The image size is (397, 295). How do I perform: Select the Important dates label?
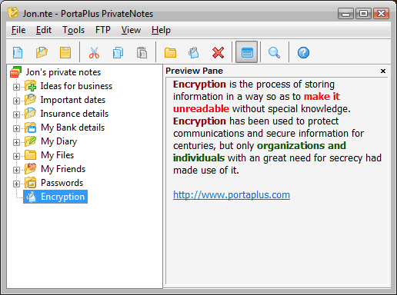(x=73, y=100)
